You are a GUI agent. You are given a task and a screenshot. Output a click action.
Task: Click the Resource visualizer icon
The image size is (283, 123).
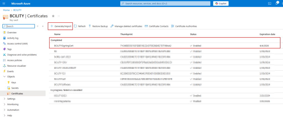4,66
